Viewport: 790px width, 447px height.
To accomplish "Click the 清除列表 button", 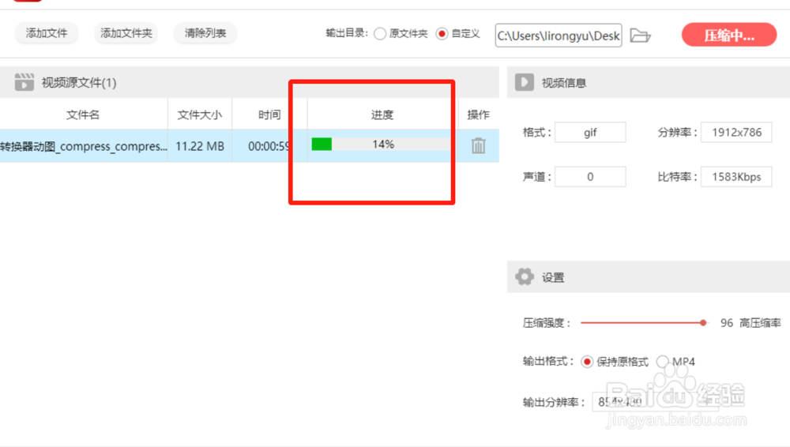I will point(205,33).
